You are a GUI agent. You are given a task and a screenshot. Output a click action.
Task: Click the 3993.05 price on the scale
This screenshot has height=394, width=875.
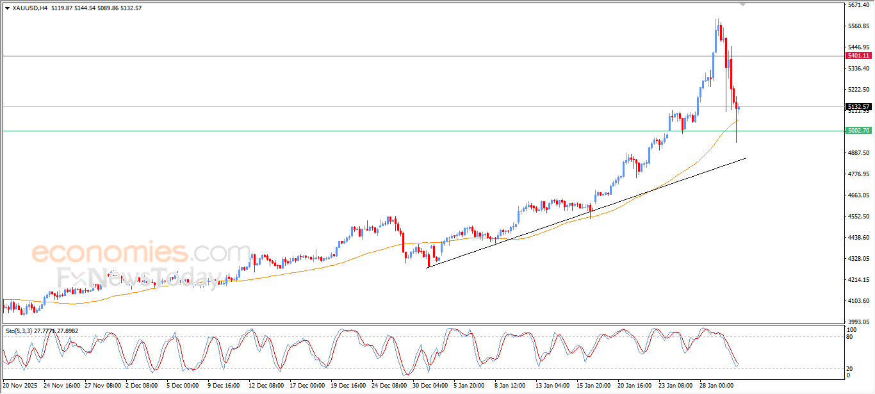click(858, 322)
